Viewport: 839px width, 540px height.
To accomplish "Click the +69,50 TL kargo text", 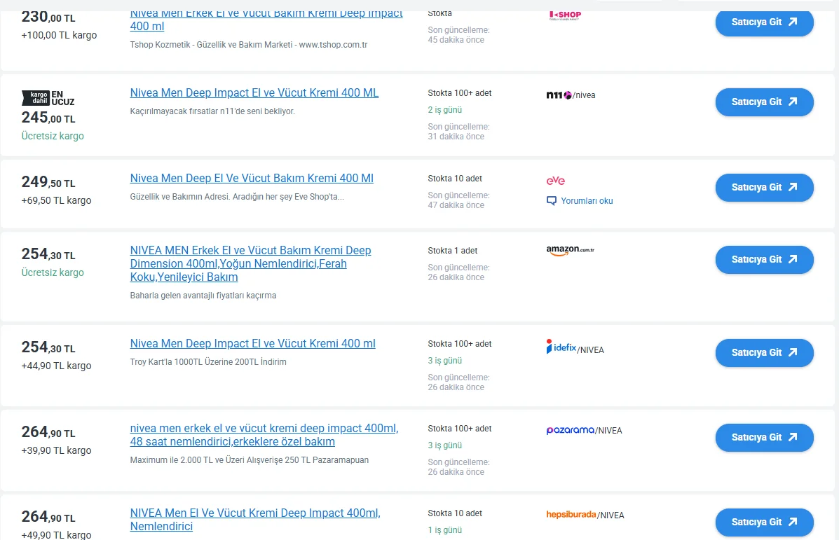I will click(x=56, y=200).
